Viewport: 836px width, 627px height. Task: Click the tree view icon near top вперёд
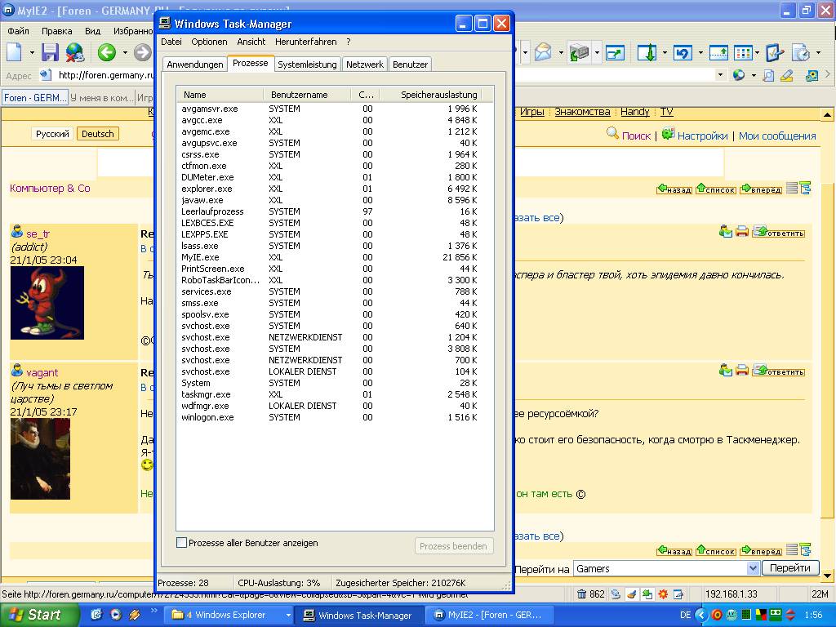(805, 189)
